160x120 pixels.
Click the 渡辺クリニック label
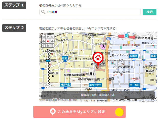tap(121, 72)
